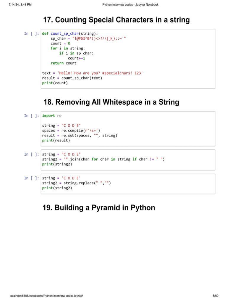The image size is (227, 303).
Task: Click the page title "Python interview codes - Jupyter Notebook"
Action: (x=130, y=5)
